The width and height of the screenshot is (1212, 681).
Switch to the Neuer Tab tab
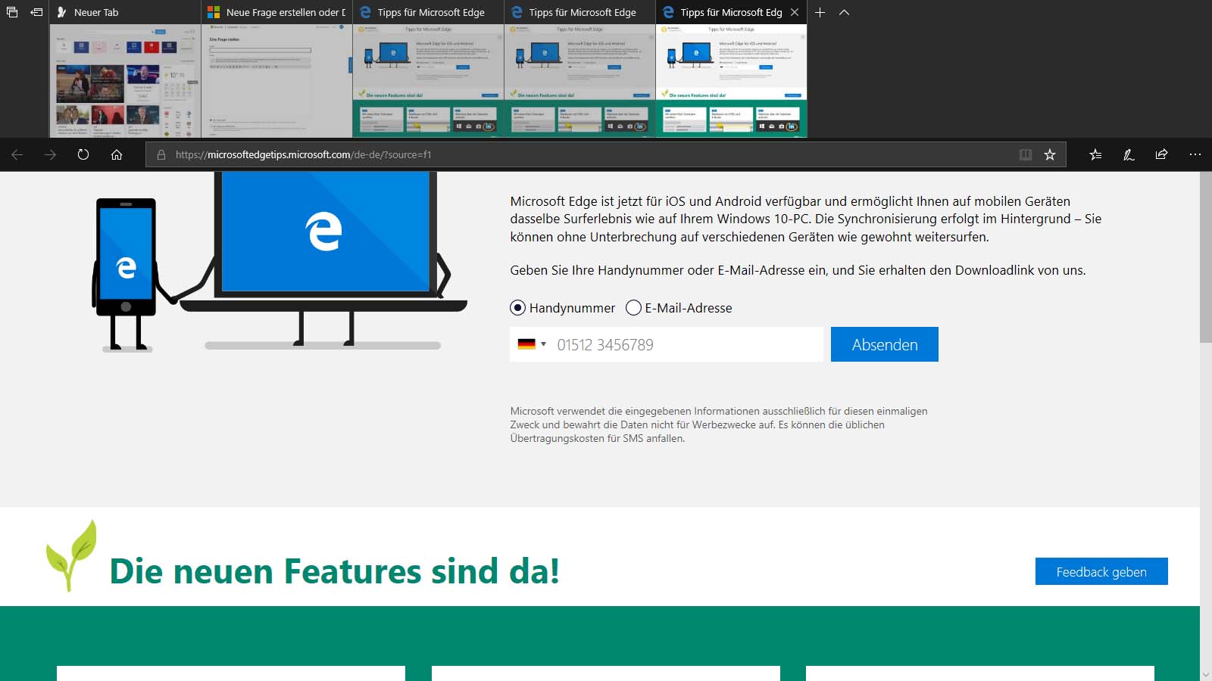[126, 12]
